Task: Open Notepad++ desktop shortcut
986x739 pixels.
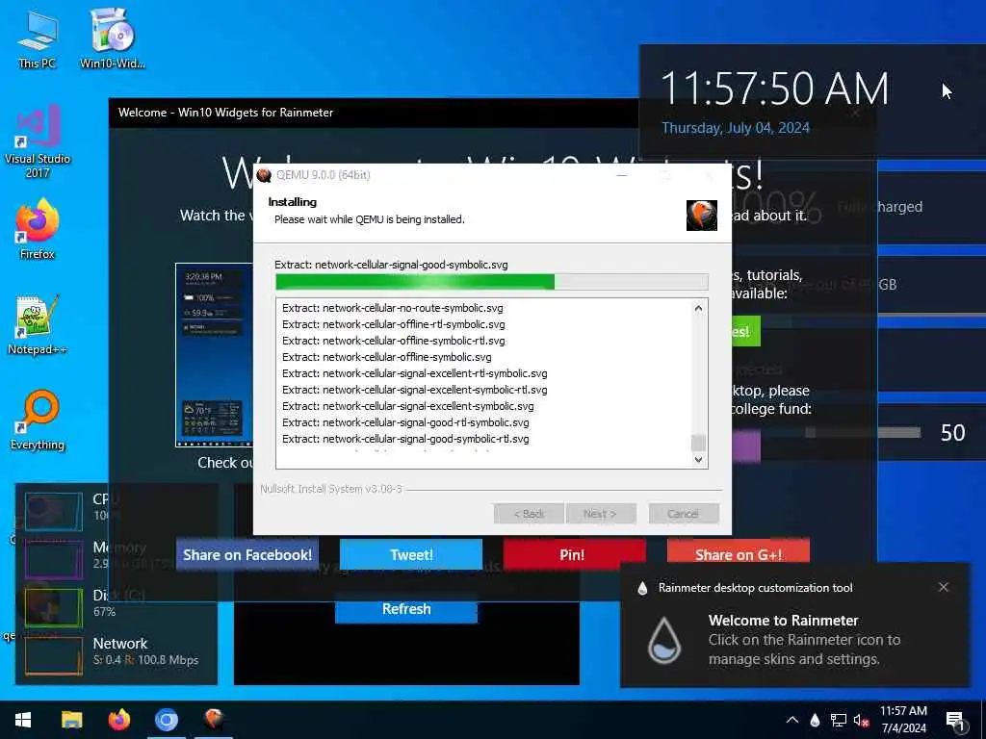Action: pos(38,325)
